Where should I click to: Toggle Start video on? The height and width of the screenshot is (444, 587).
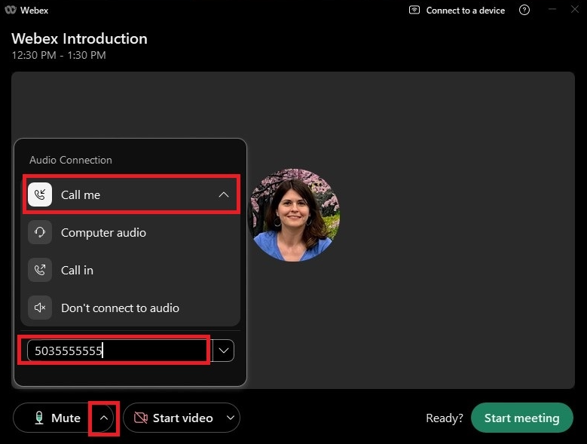coord(175,418)
